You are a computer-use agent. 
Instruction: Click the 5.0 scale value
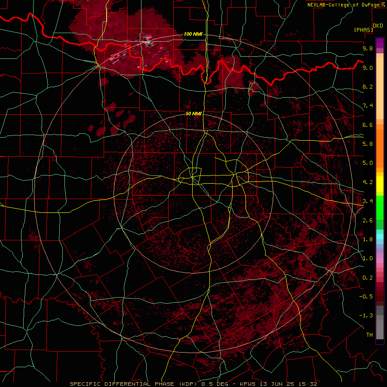click(x=368, y=163)
